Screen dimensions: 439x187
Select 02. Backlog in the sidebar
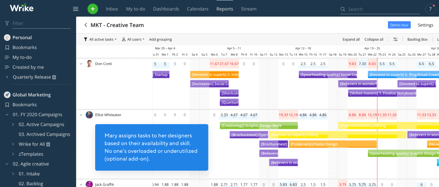pos(31,183)
